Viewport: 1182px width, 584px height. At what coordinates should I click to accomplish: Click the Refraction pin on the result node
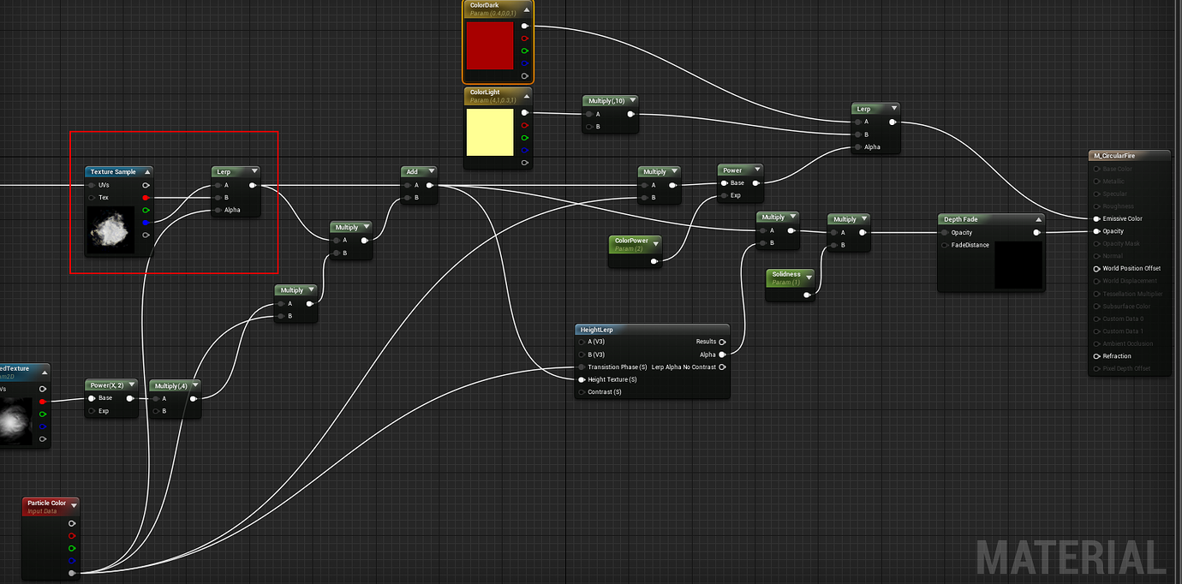pyautogui.click(x=1097, y=355)
